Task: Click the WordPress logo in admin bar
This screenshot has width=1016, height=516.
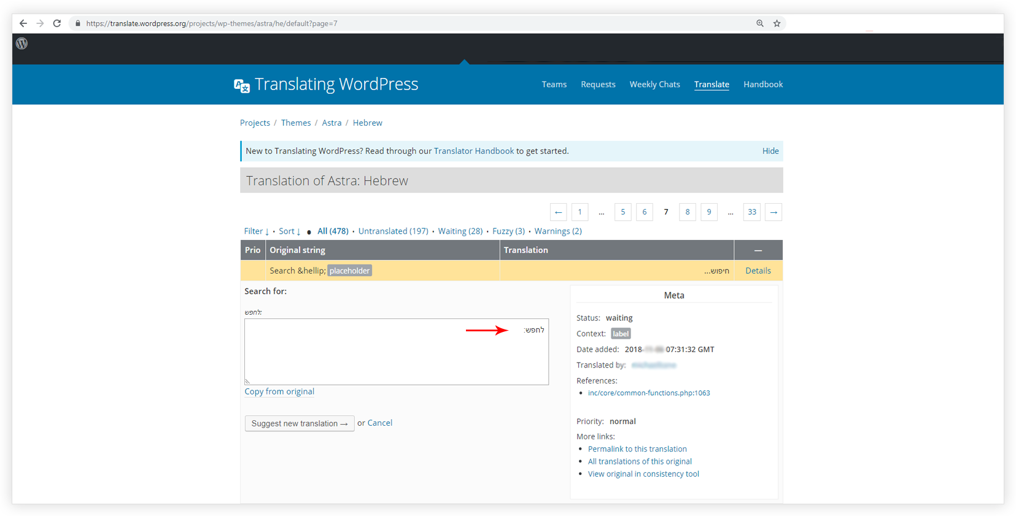Action: point(22,44)
